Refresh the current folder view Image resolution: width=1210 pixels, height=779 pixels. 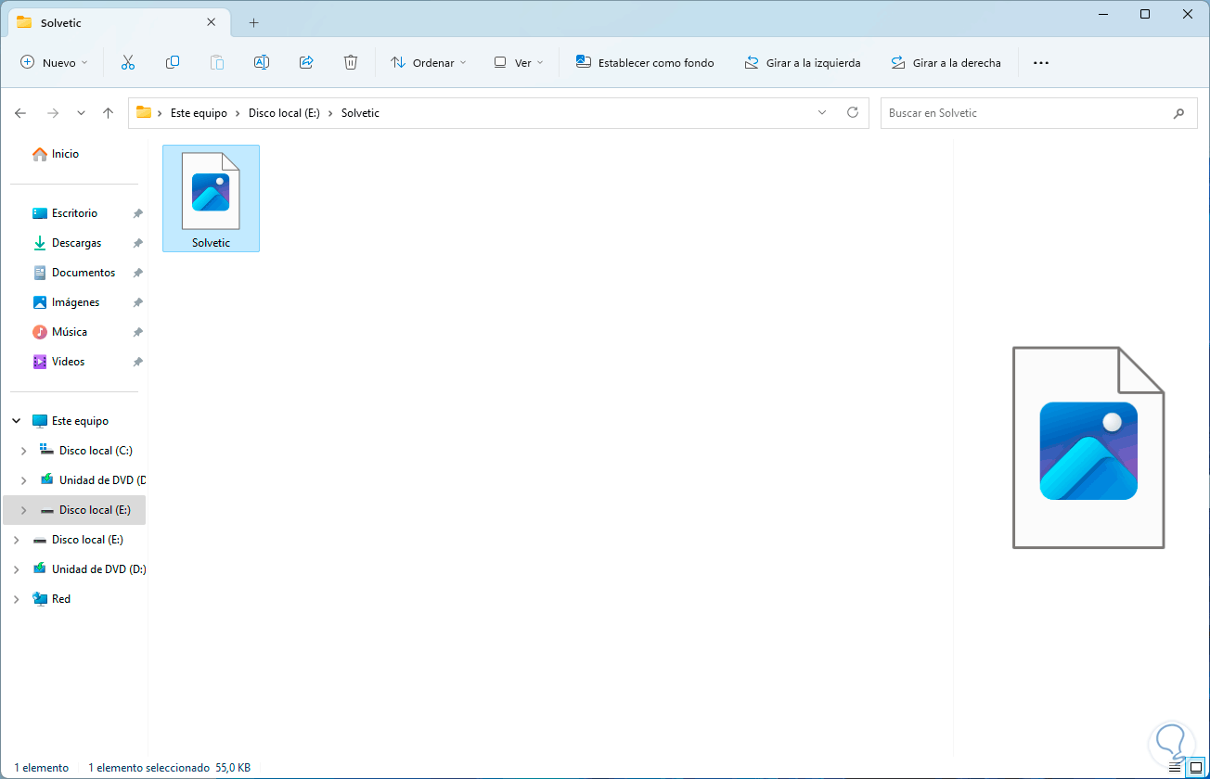[x=853, y=113]
